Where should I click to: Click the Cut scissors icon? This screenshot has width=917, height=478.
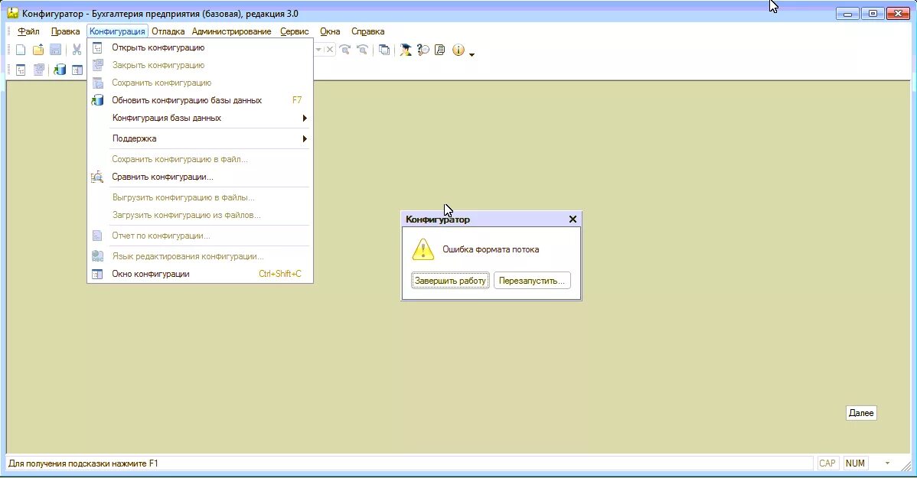coord(77,50)
